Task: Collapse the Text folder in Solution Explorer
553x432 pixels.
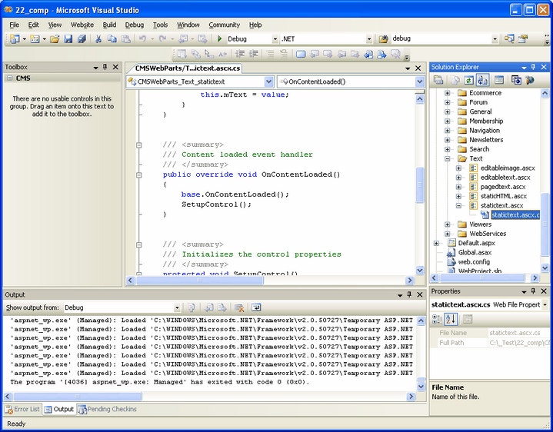Action: pyautogui.click(x=447, y=158)
